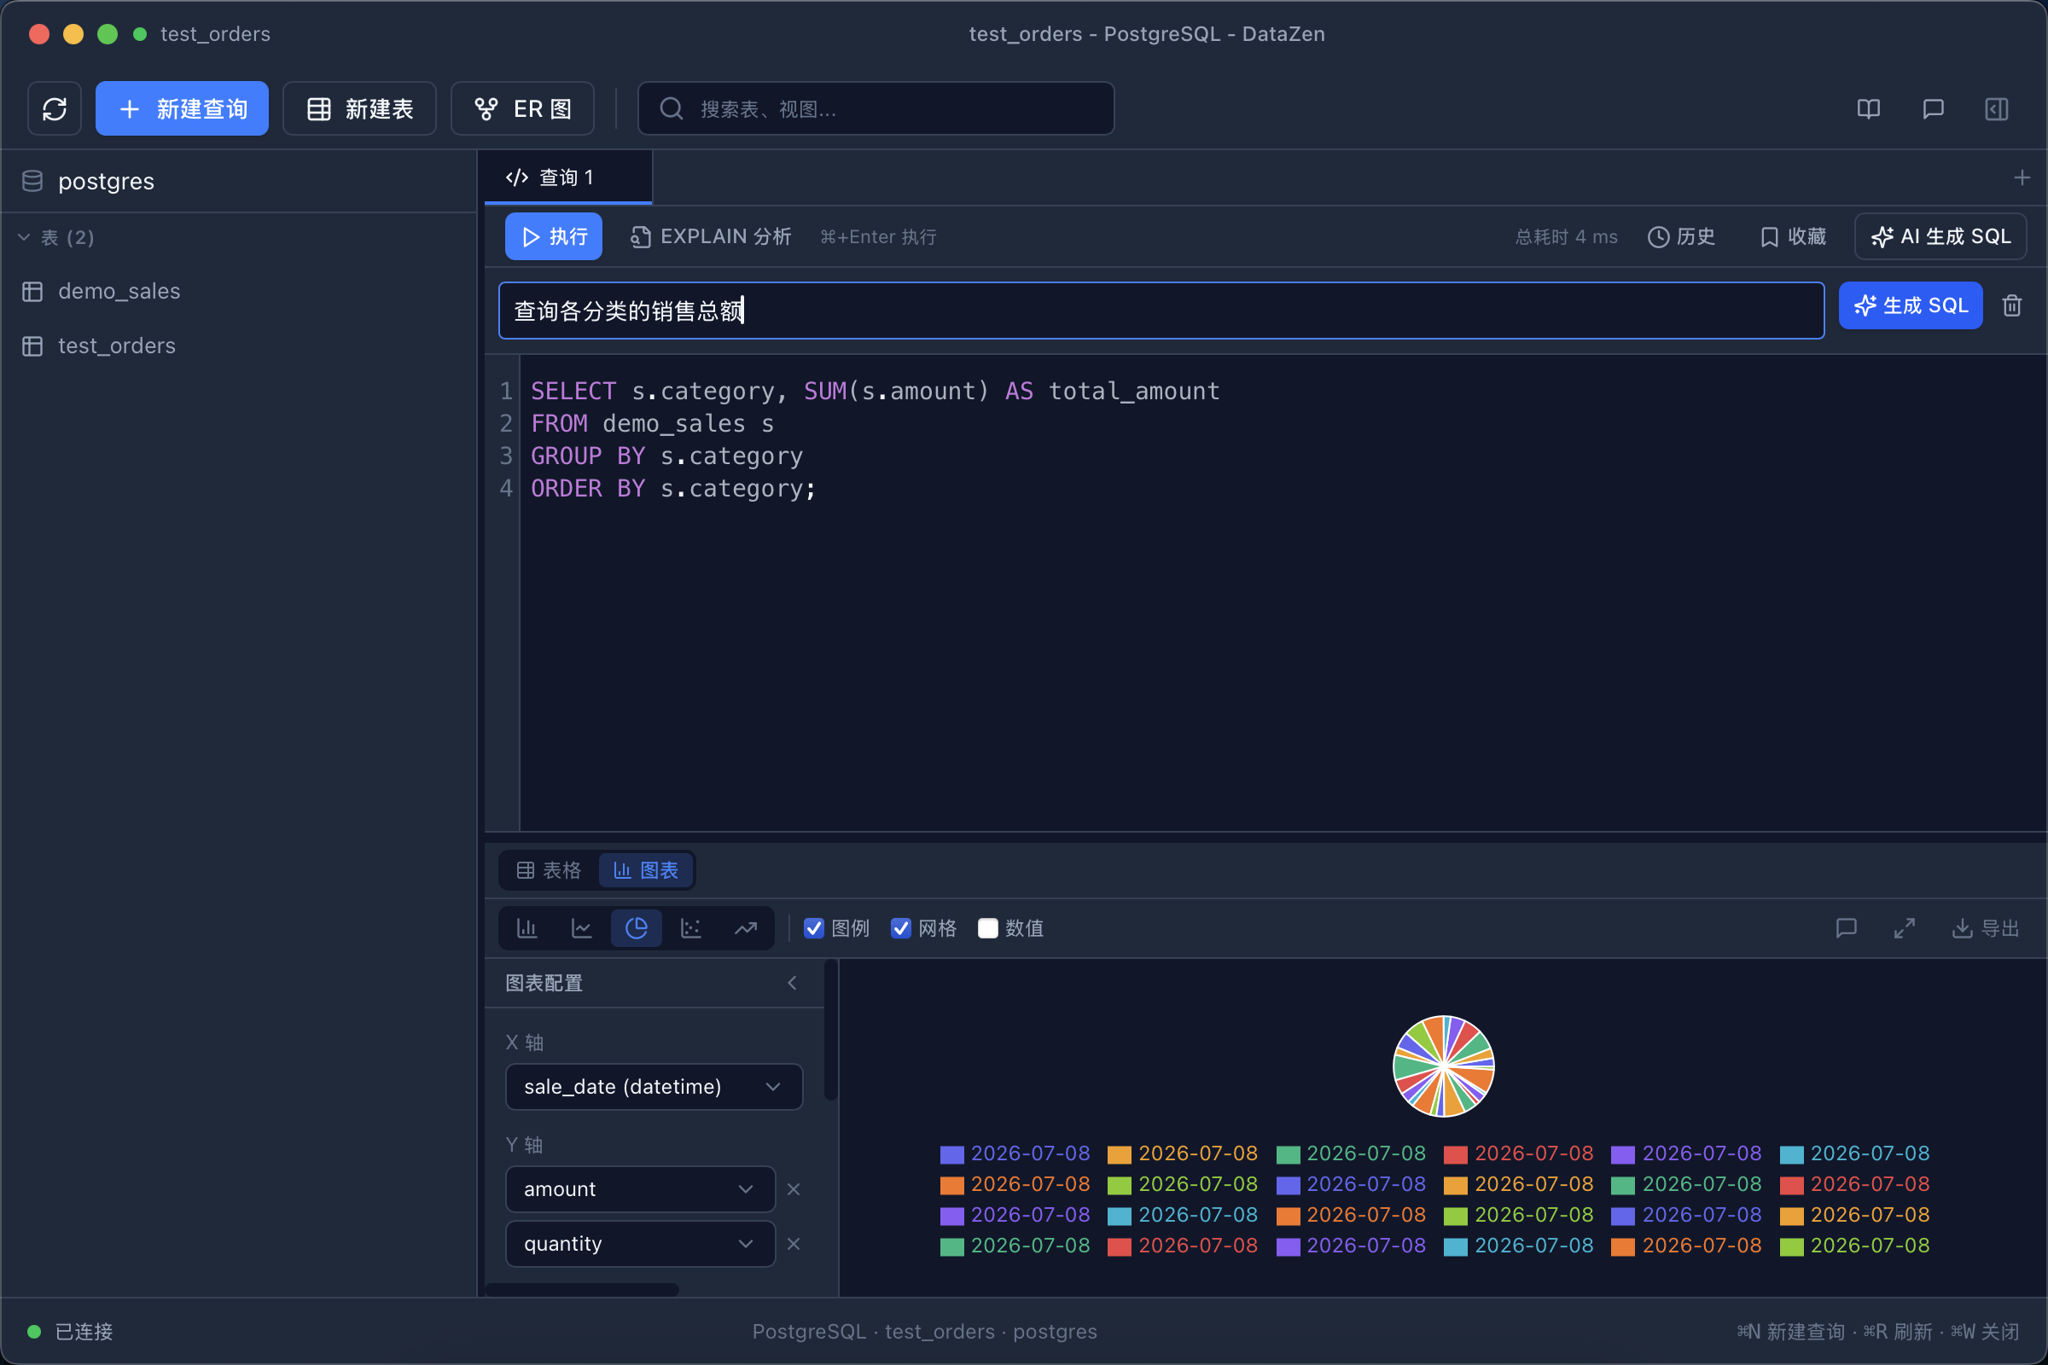Click the refresh icon in the toolbar
This screenshot has height=1365, width=2048.
55,109
